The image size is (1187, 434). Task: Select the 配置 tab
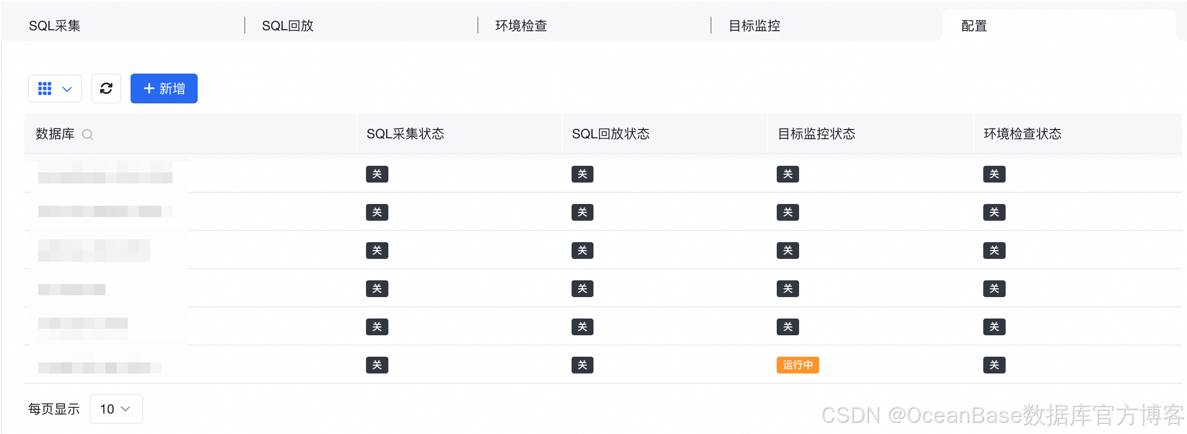[x=974, y=26]
